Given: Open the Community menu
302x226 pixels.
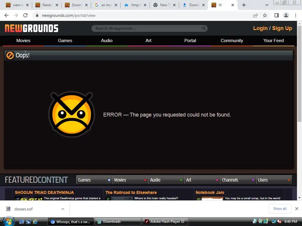Looking at the screenshot, I should coord(232,41).
